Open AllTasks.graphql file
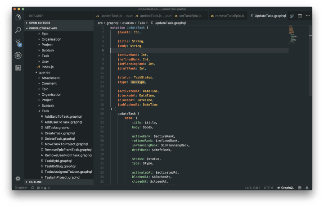The width and height of the screenshot is (324, 207). pos(59,128)
